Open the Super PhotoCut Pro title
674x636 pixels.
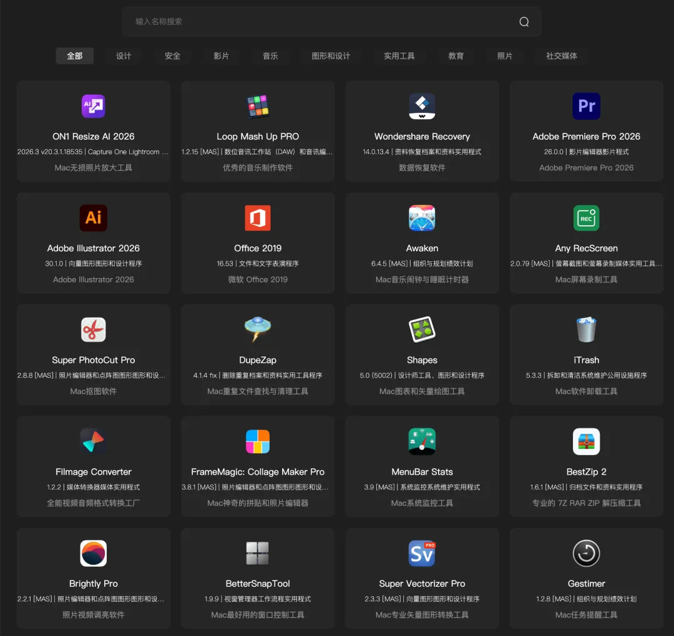tap(93, 360)
